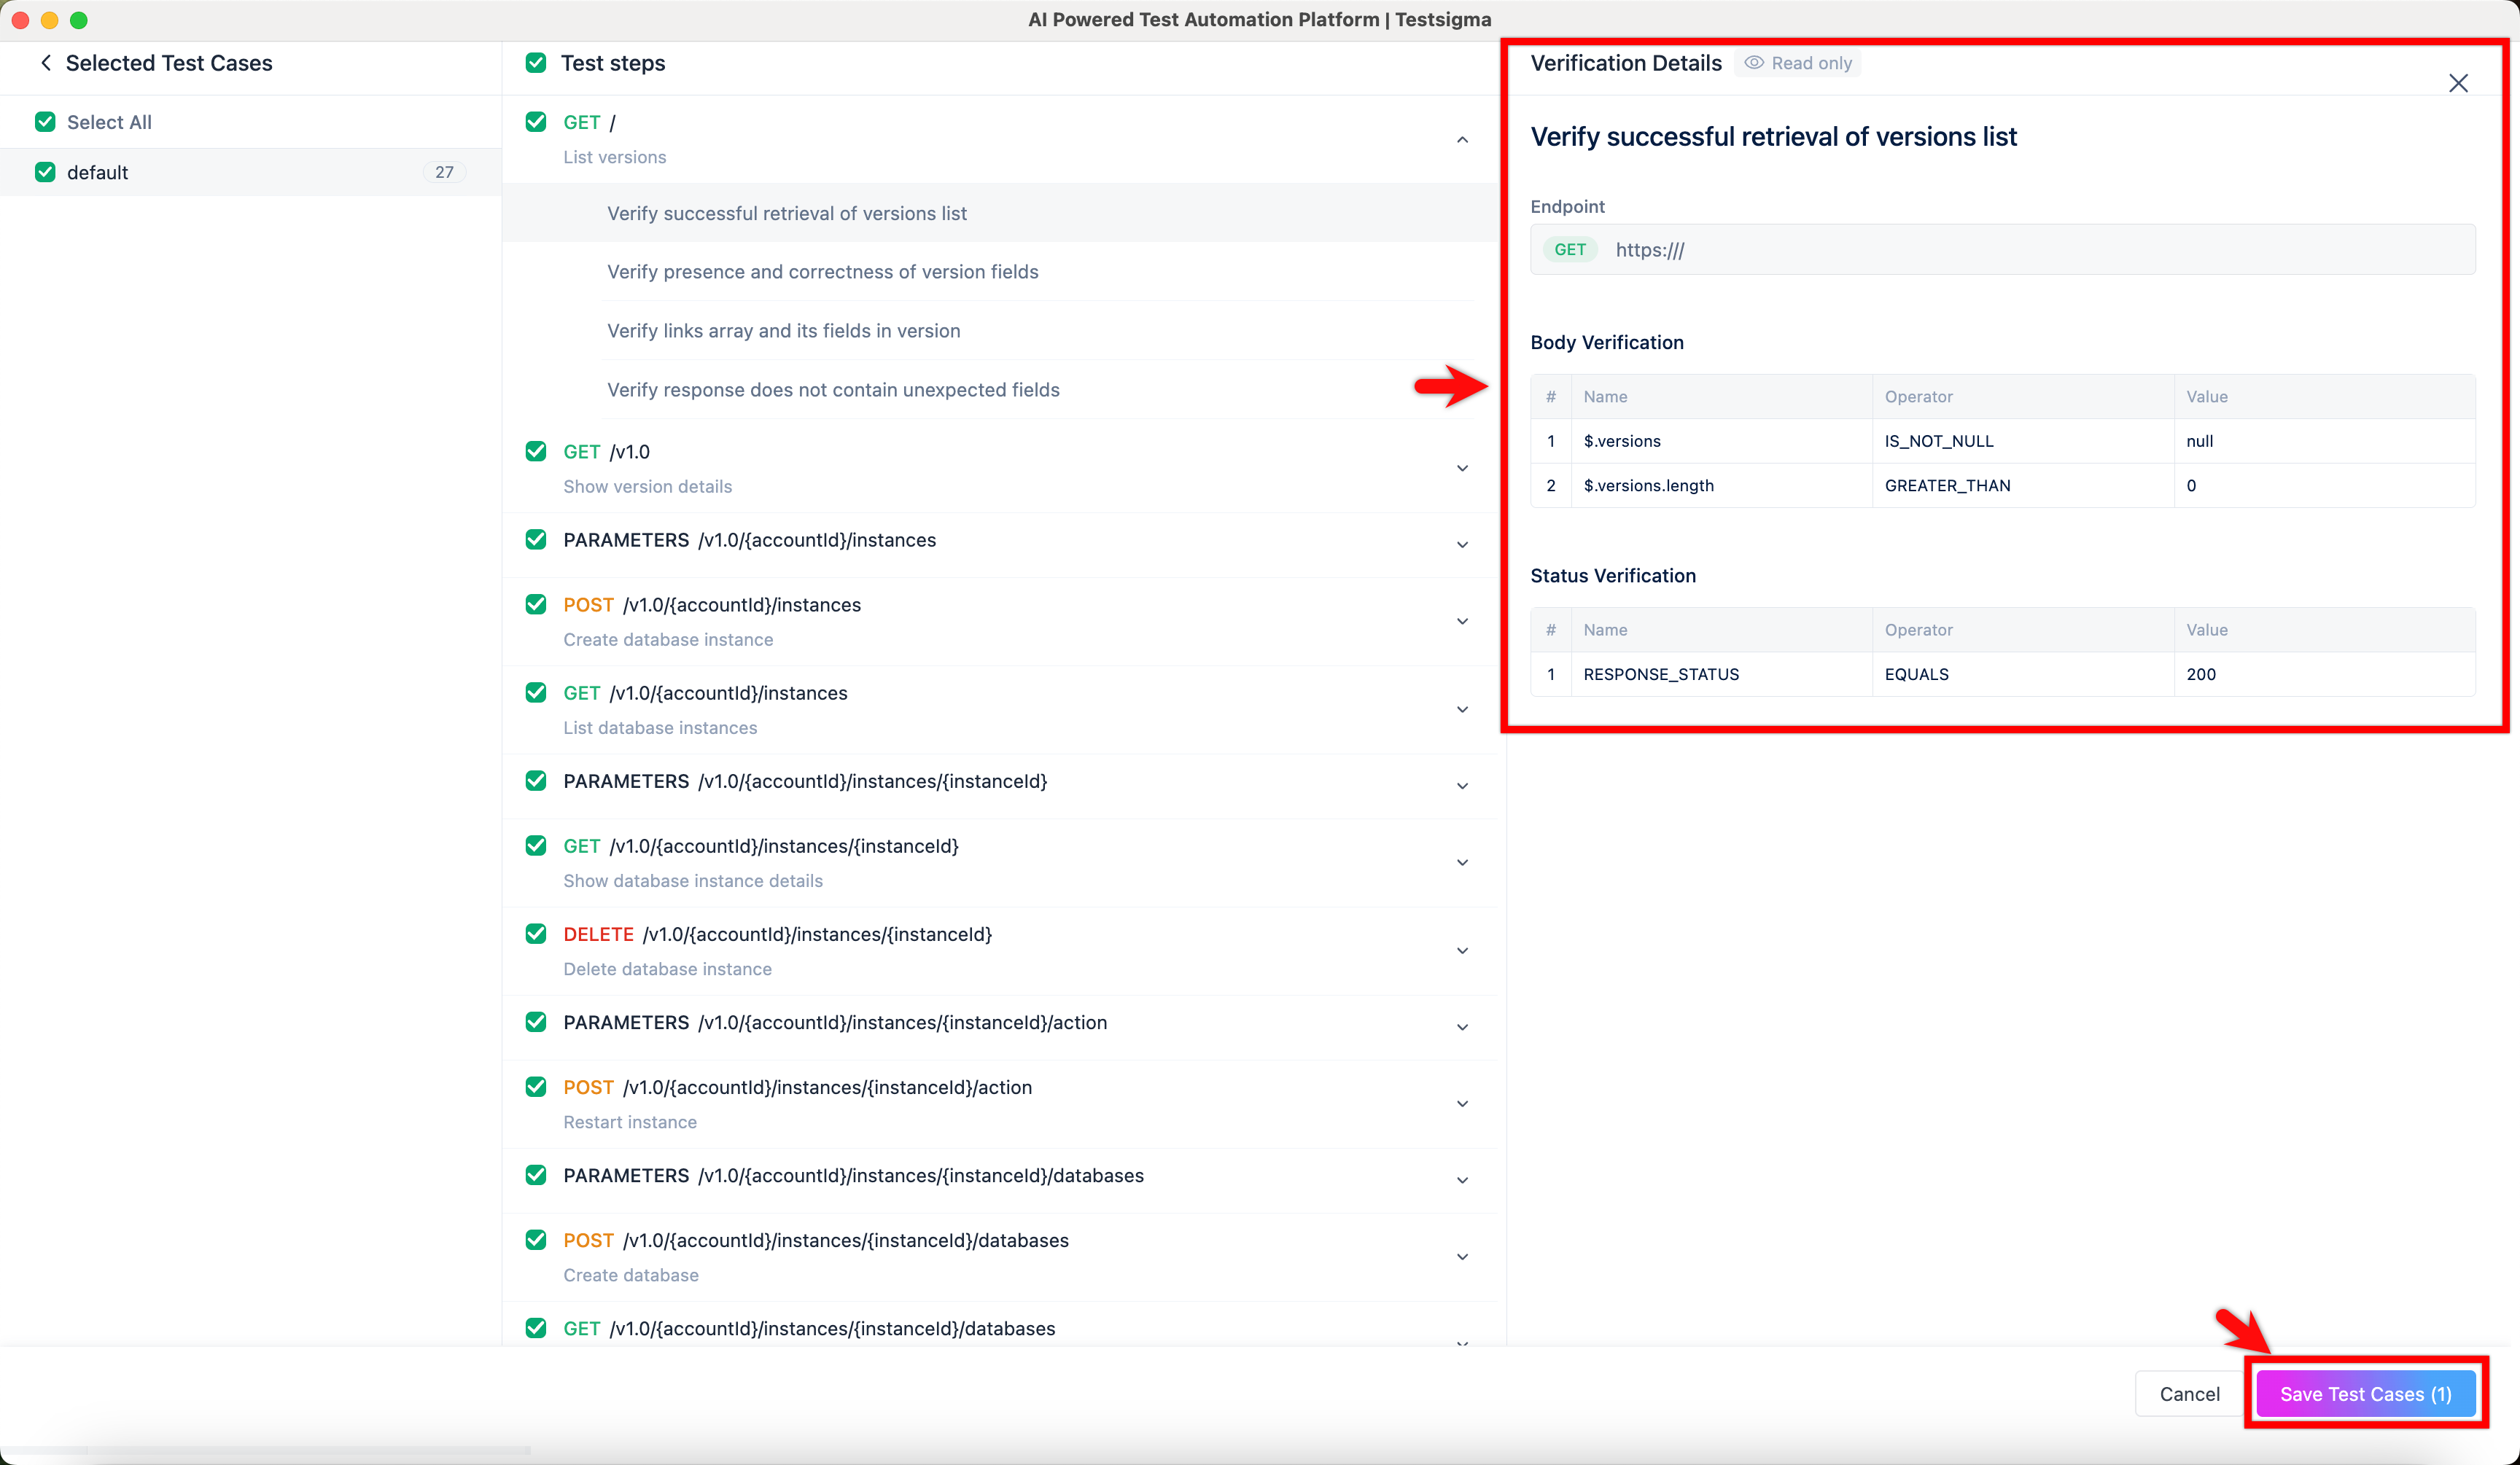Expand the GET /v1.0 Show version details step
Image resolution: width=2520 pixels, height=1465 pixels.
coord(1461,469)
